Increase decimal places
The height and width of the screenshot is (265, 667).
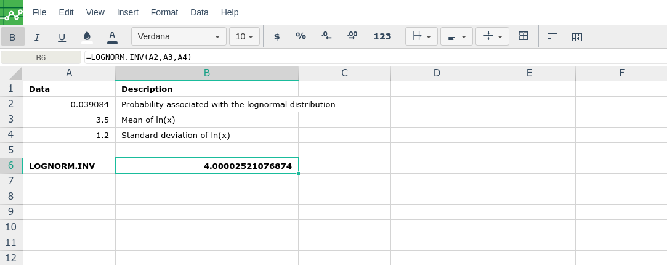click(352, 36)
